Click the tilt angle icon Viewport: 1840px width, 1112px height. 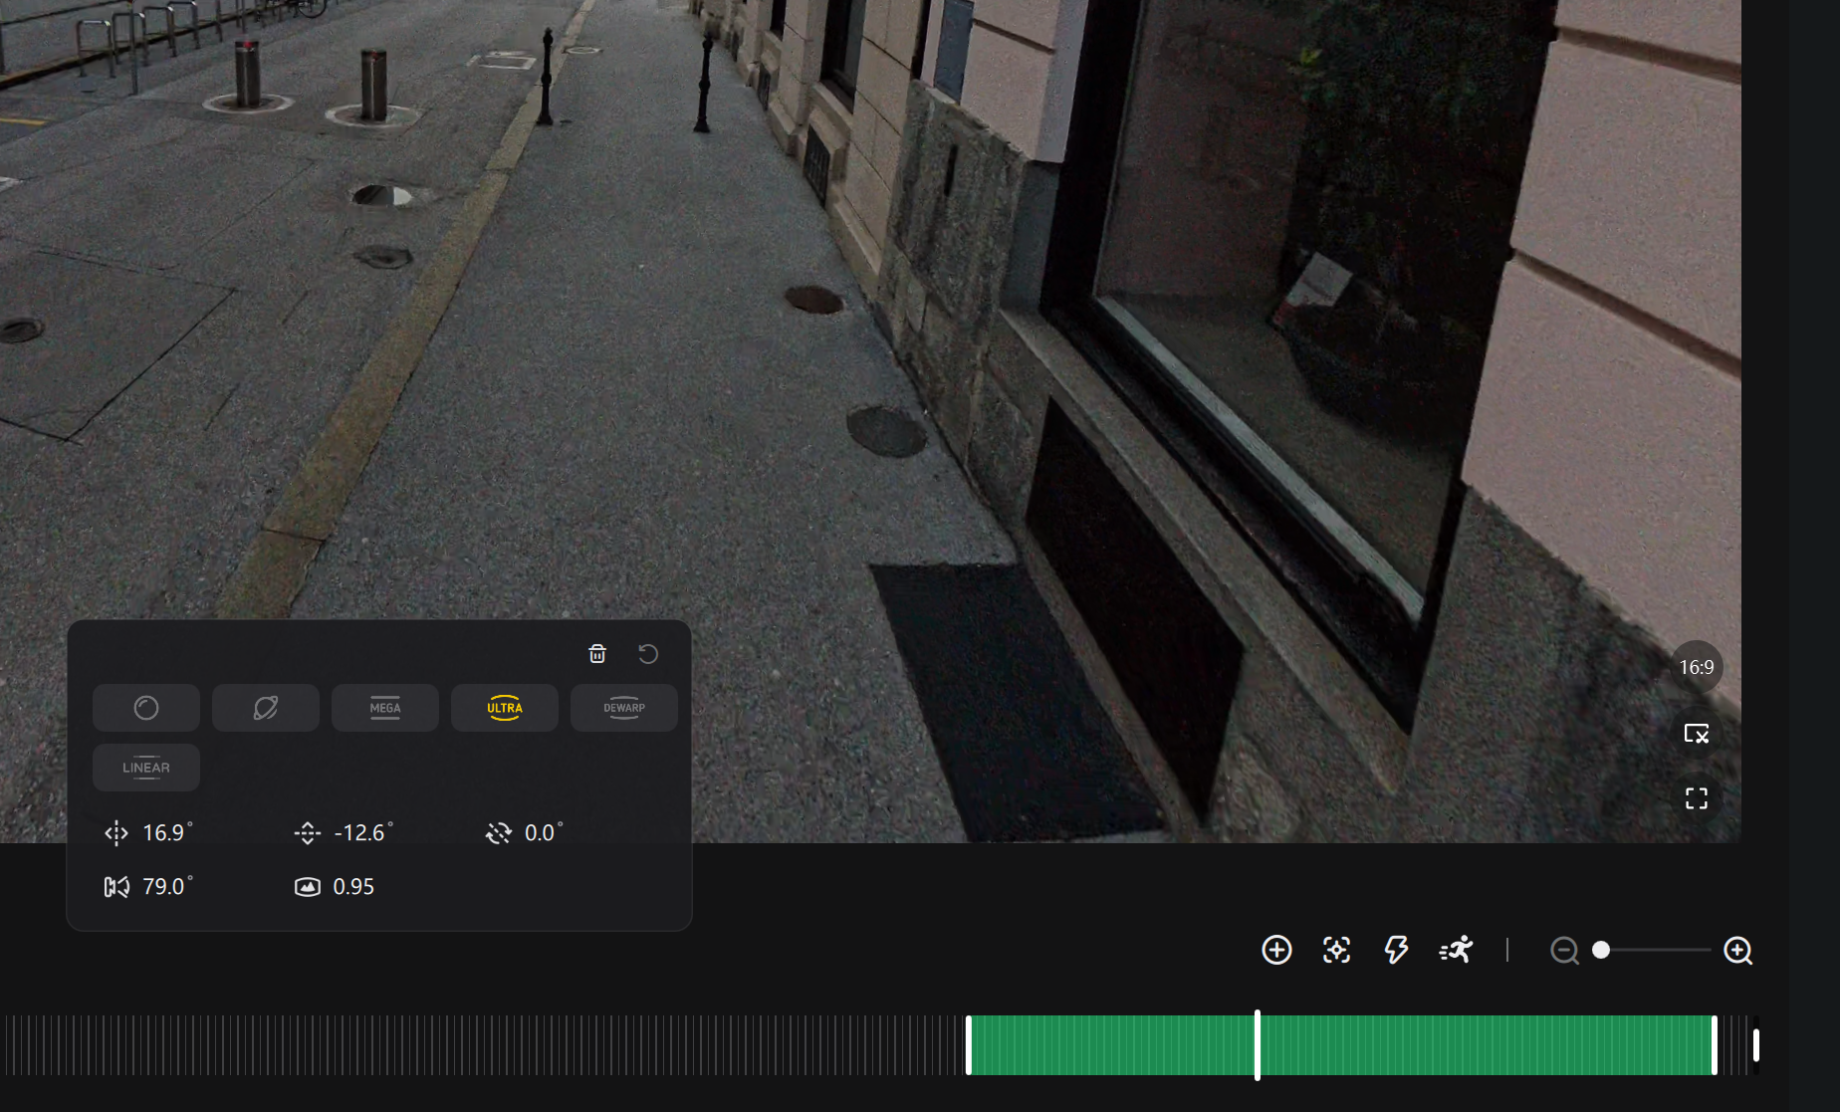pyautogui.click(x=308, y=833)
